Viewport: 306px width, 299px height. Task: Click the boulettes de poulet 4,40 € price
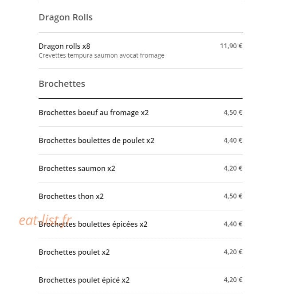click(x=233, y=140)
